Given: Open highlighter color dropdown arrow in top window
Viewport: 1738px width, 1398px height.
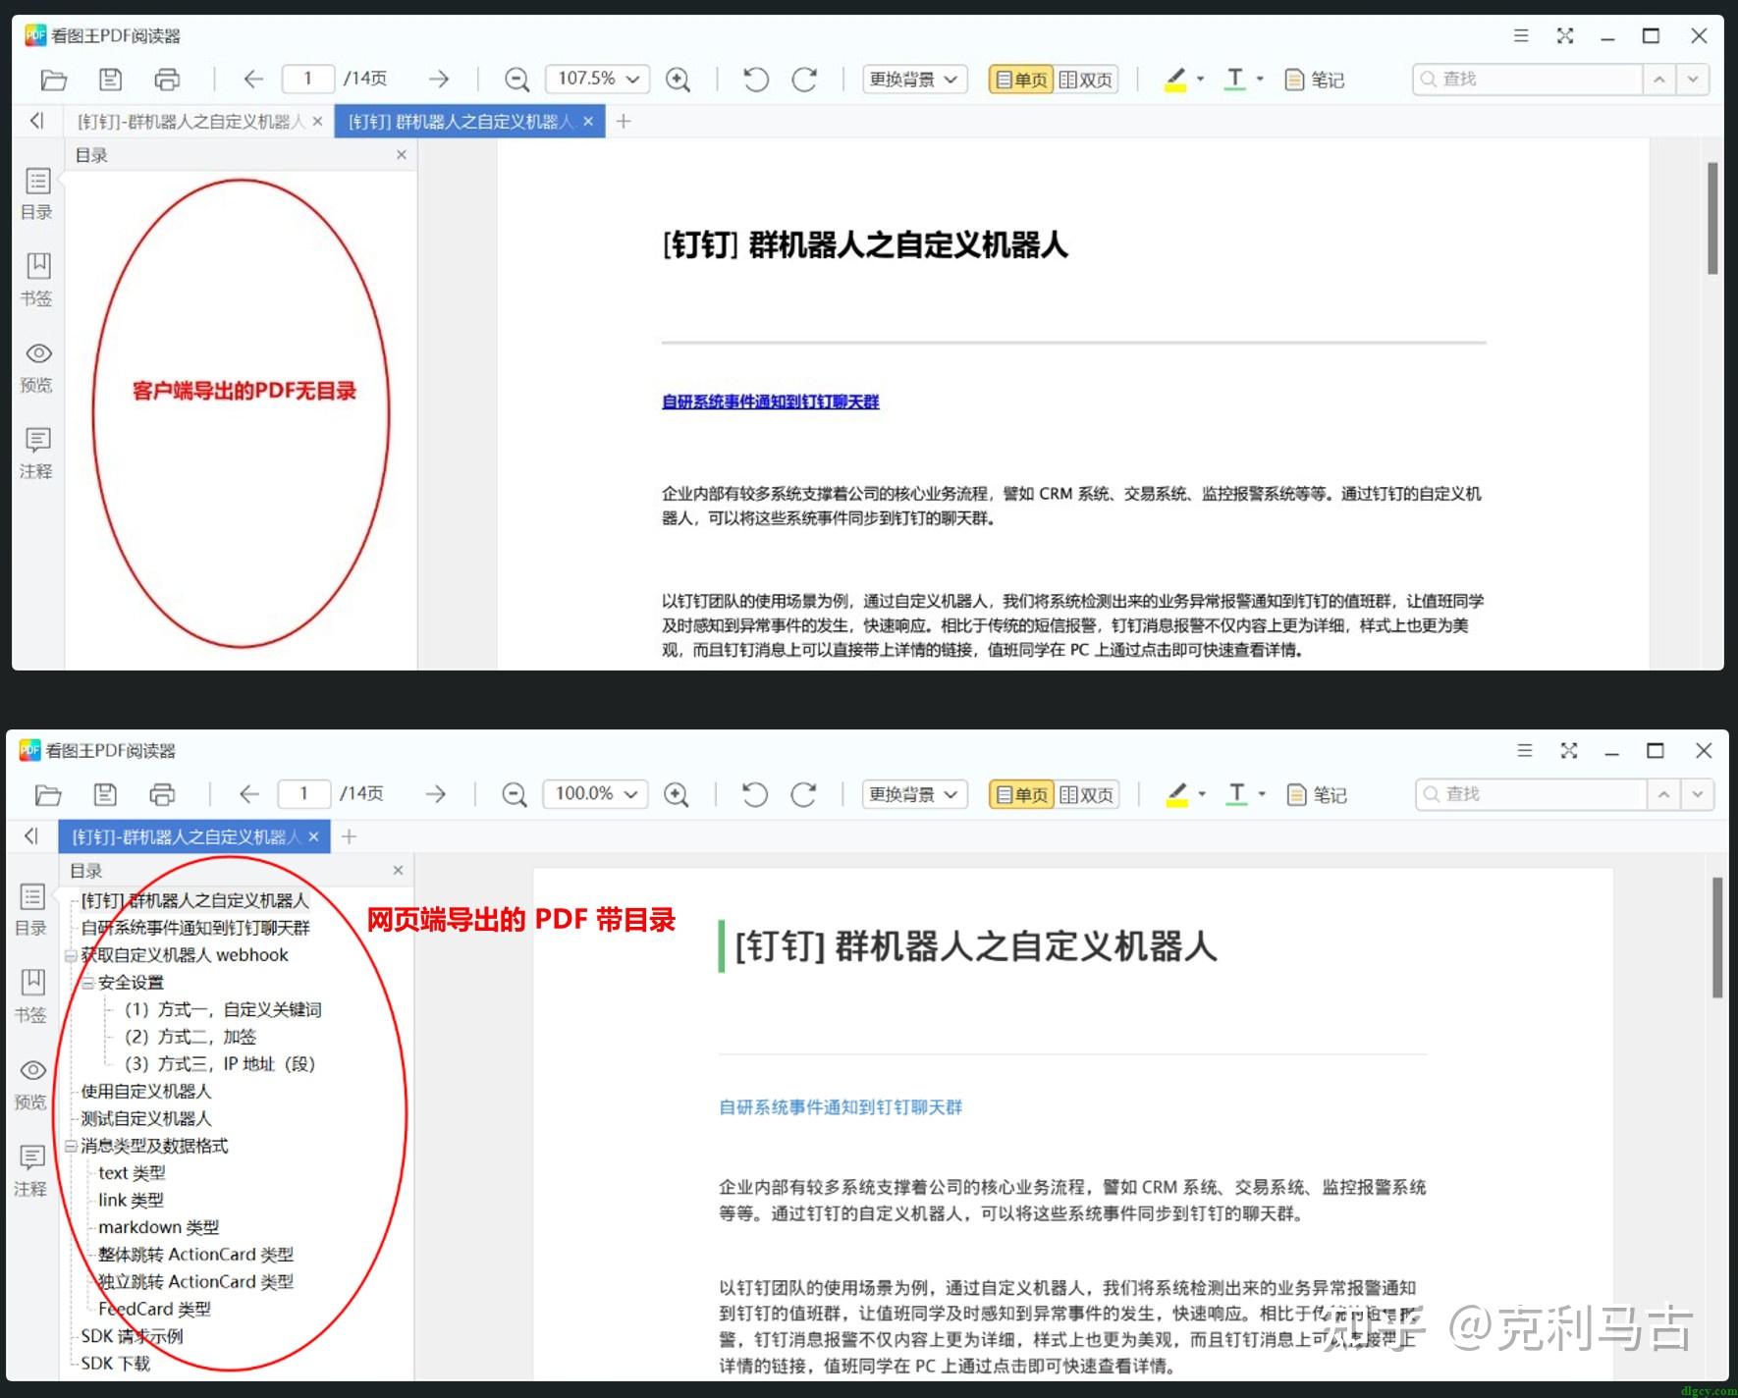Looking at the screenshot, I should pos(1200,80).
